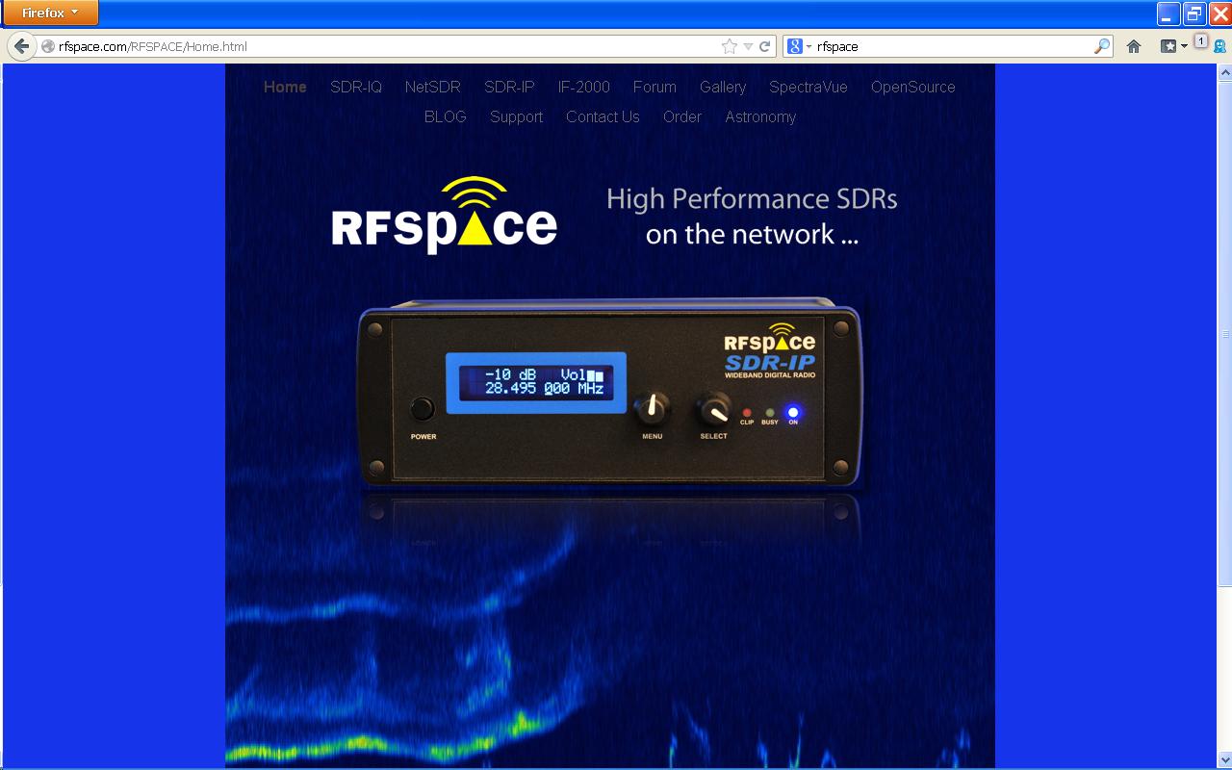The width and height of the screenshot is (1232, 770).
Task: Open the Google search engine selector
Action: pyautogui.click(x=800, y=46)
